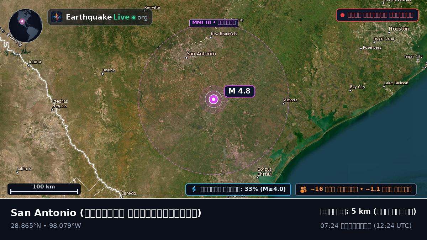Screen dimensions: 427x240
Task: Click the Piedras Negras map label
Action: coord(60,103)
